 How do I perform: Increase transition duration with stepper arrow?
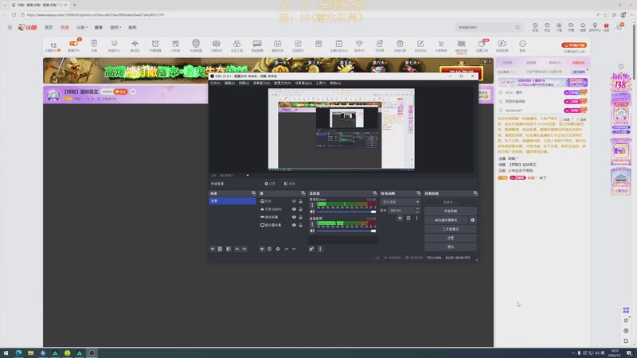point(417,208)
